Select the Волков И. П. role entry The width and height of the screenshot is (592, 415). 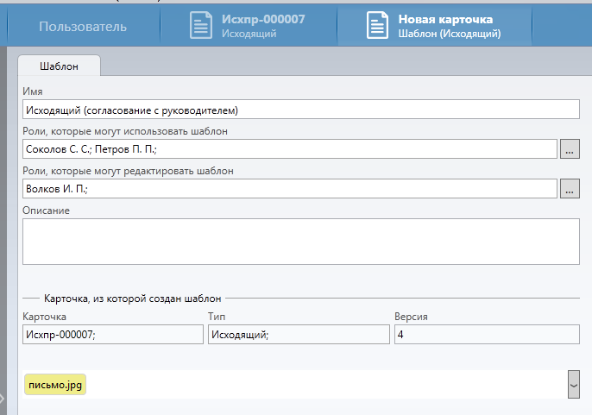(x=56, y=188)
